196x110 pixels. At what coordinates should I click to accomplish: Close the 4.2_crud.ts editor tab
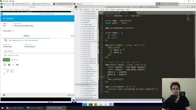[134, 13]
